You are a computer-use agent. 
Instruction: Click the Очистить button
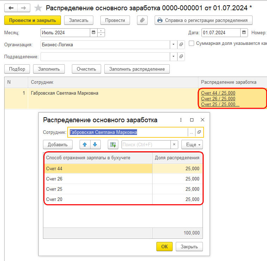(86, 69)
